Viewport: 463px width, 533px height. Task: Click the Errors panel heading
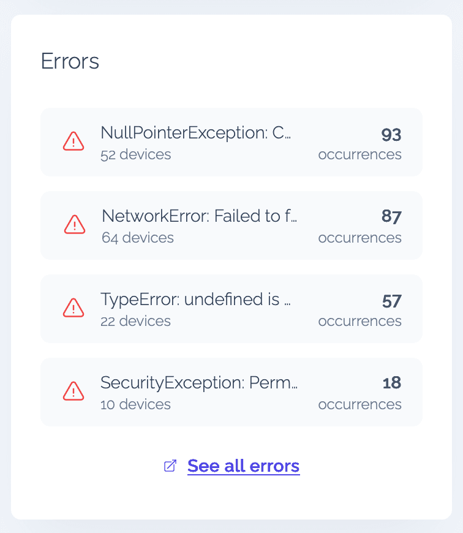70,61
